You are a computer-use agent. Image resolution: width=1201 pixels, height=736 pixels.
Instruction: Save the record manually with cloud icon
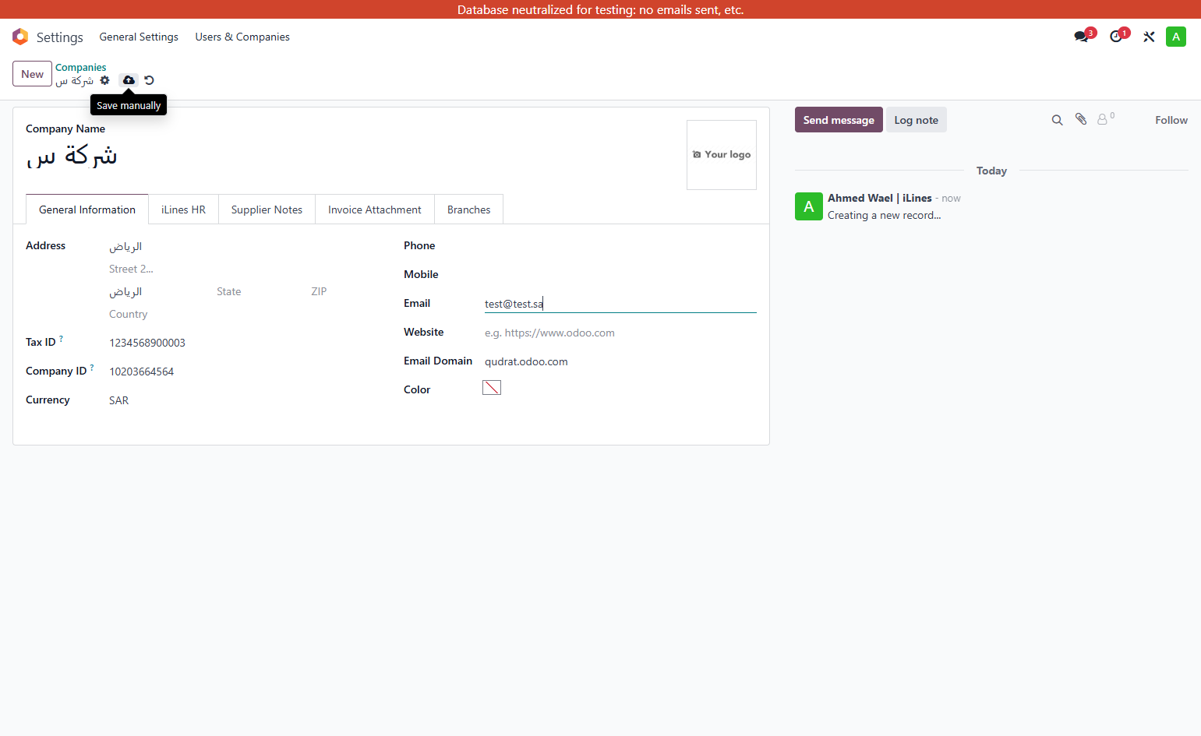point(129,80)
